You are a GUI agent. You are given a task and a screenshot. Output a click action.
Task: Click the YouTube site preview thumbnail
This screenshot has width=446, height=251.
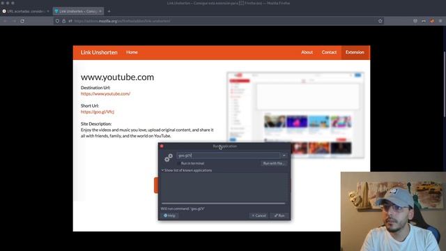(x=295, y=114)
